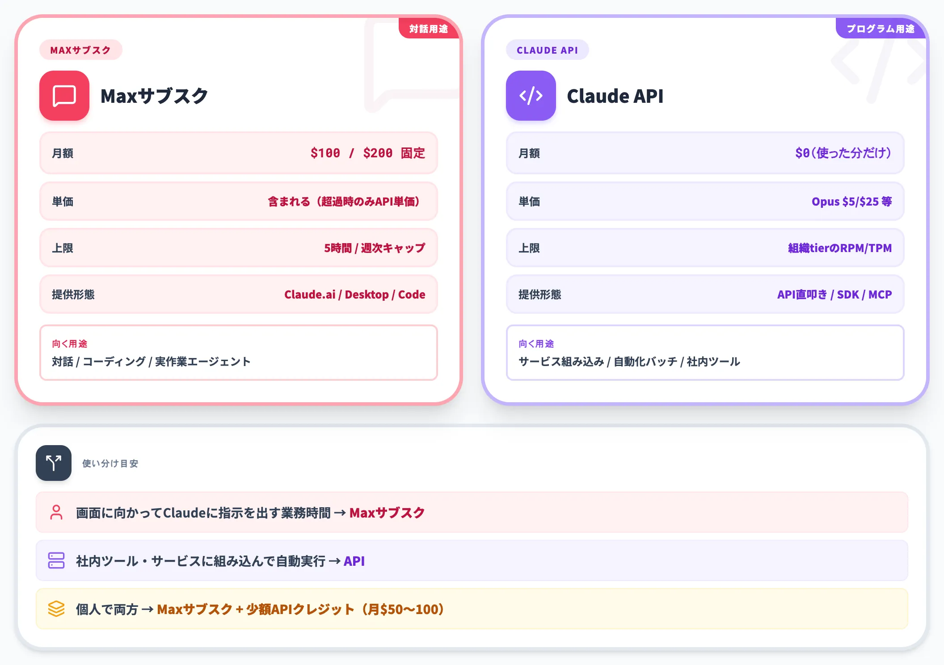Click the red chat bubble icon beside Maxサブスク
This screenshot has height=665, width=944.
tap(64, 96)
